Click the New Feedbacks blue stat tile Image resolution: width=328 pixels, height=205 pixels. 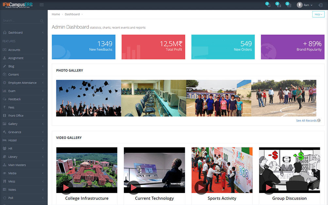(84, 47)
